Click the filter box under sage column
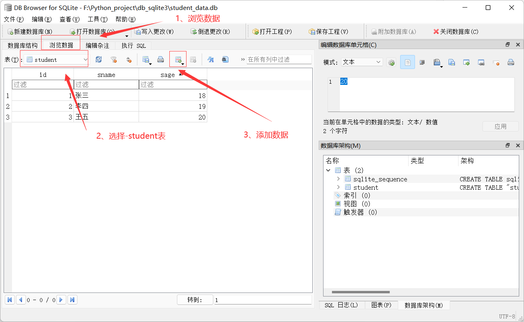This screenshot has width=524, height=322. tap(173, 84)
